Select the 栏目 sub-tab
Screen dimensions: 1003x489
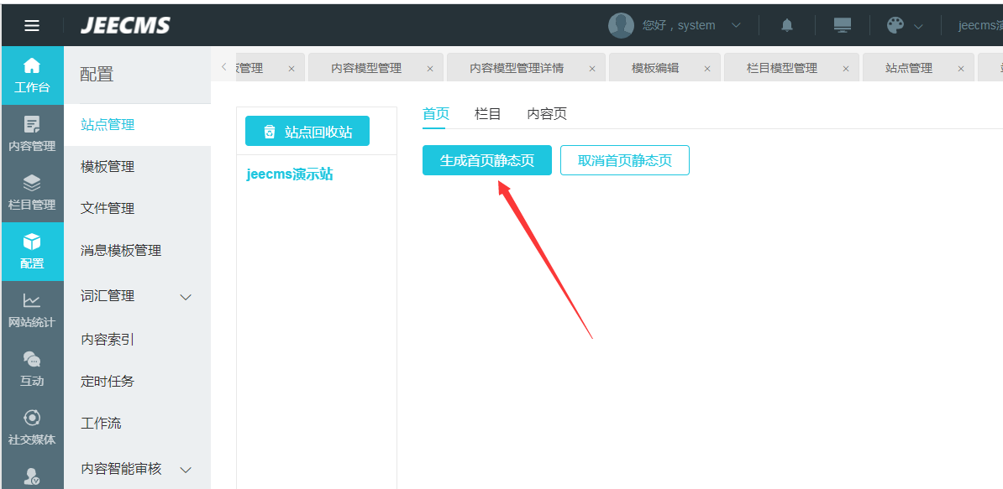point(487,114)
